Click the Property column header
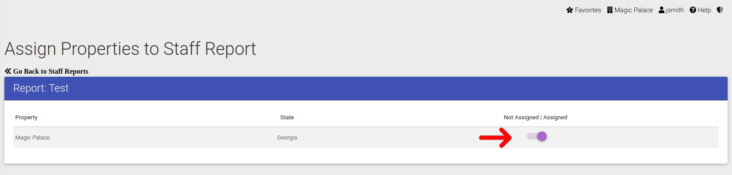 (26, 117)
